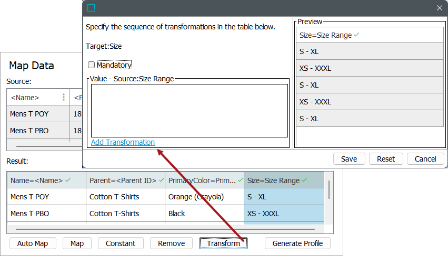Remove the selected mapping
The image size is (448, 256).
171,243
